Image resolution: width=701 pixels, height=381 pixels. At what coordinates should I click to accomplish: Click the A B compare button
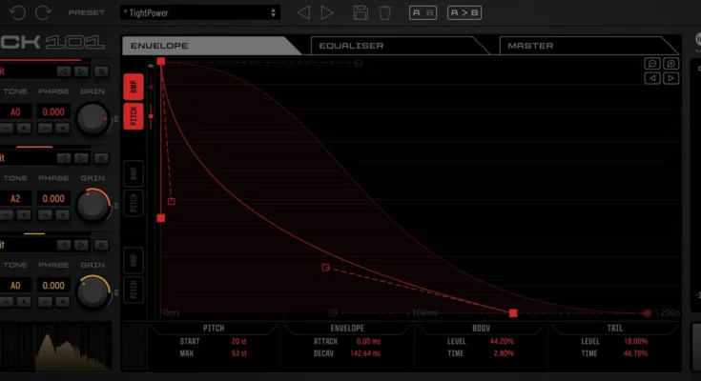[423, 12]
